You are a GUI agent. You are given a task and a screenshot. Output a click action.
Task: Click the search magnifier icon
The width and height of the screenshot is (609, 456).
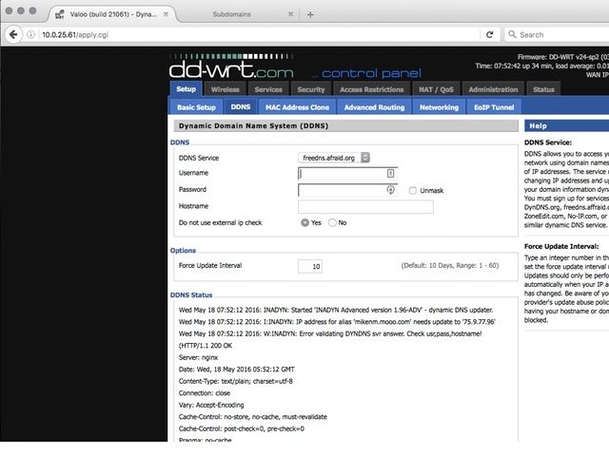click(x=512, y=34)
